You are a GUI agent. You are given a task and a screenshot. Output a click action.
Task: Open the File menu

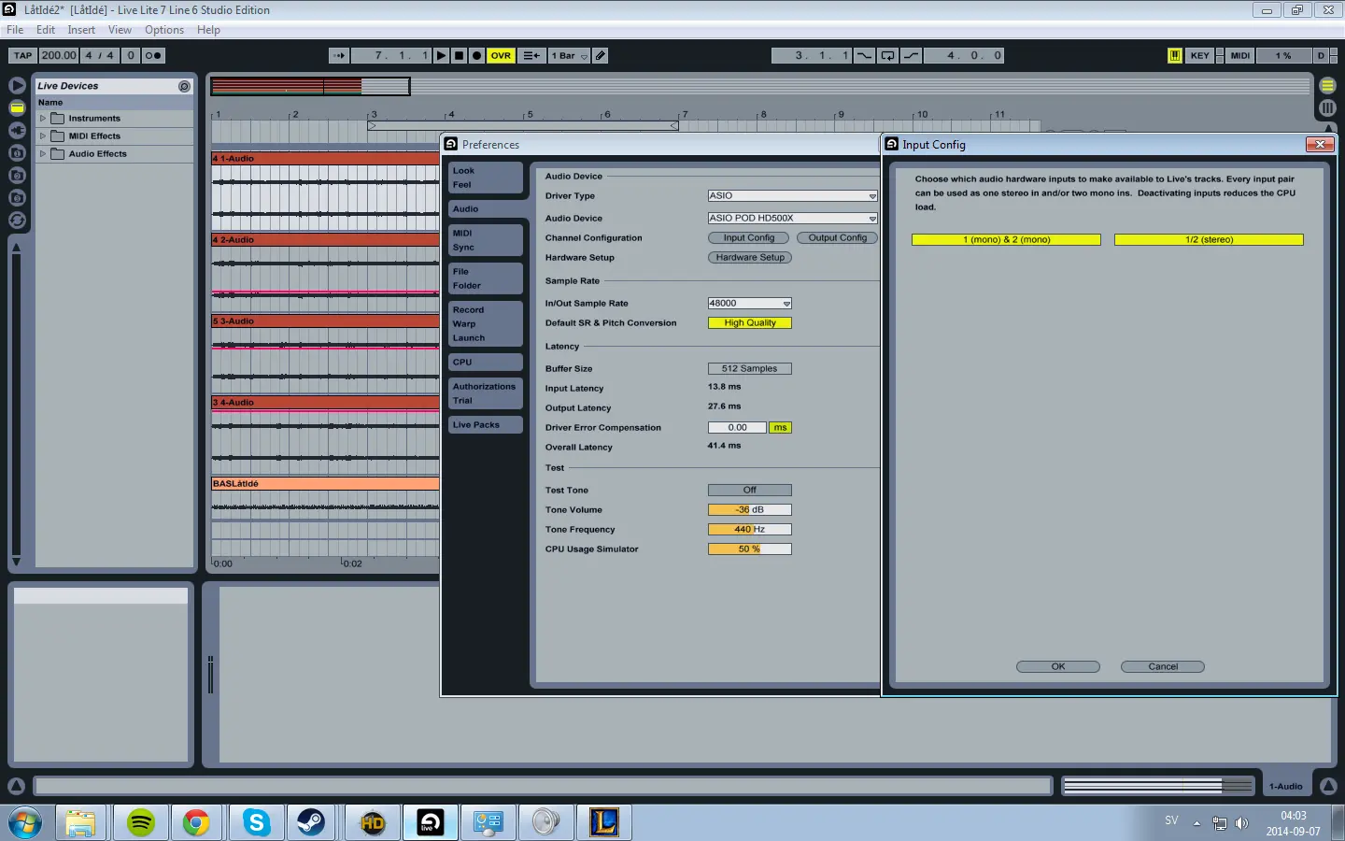click(15, 30)
